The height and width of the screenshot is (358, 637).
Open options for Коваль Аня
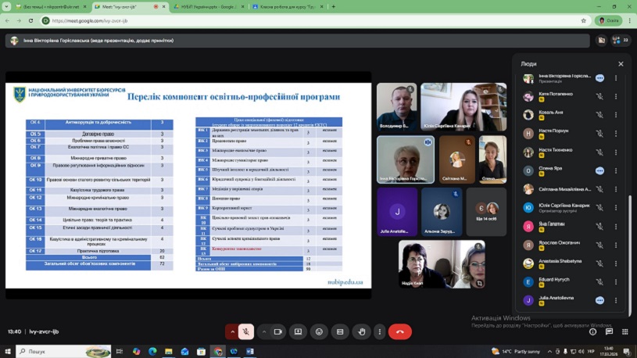point(616,115)
